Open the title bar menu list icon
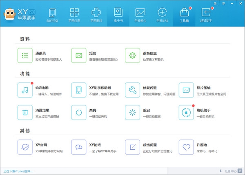The height and width of the screenshot is (175, 245). point(224,3)
